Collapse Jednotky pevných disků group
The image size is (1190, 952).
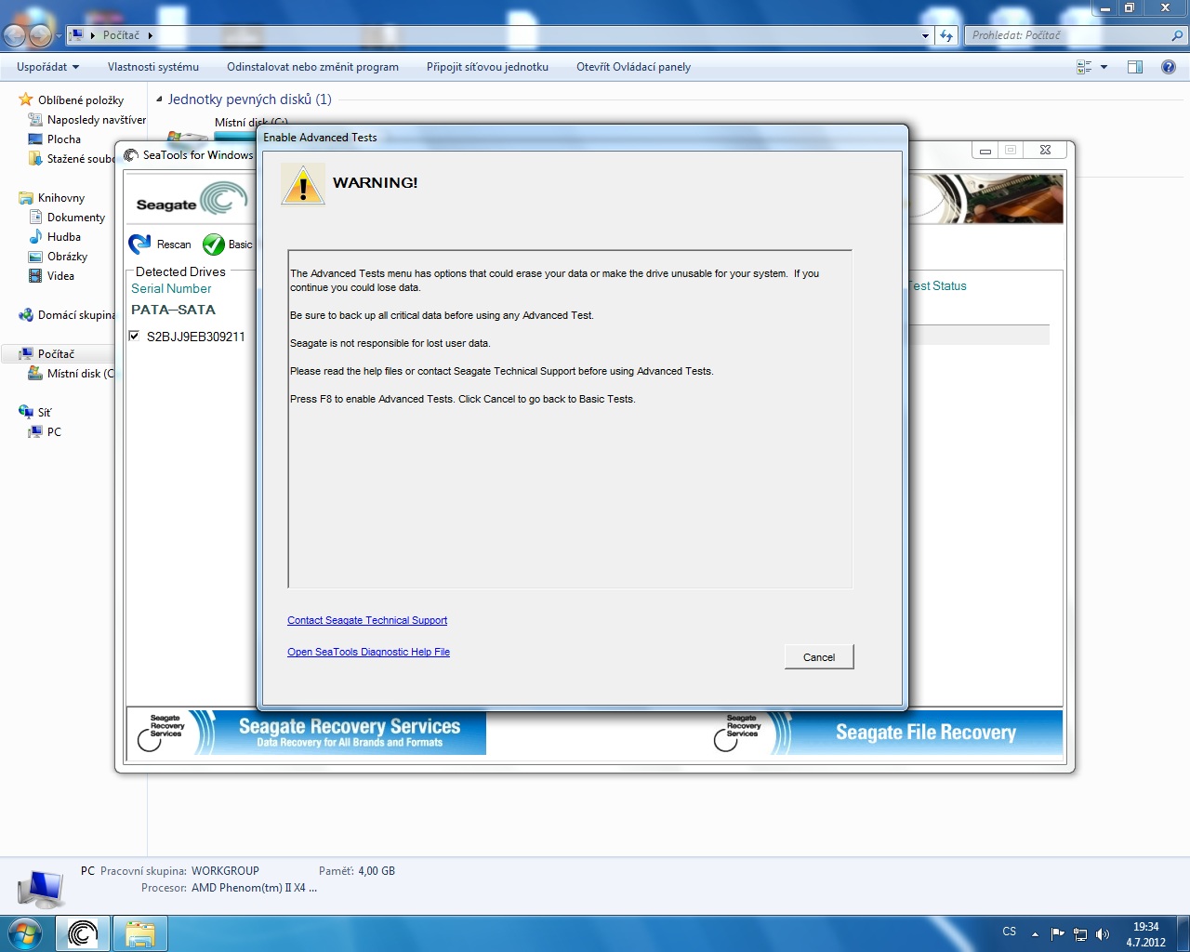[x=159, y=99]
